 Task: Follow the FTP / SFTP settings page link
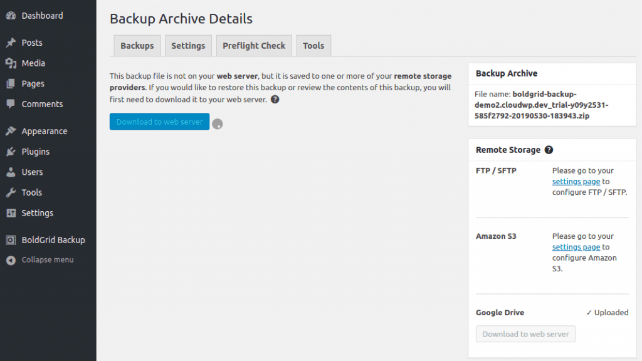(576, 181)
